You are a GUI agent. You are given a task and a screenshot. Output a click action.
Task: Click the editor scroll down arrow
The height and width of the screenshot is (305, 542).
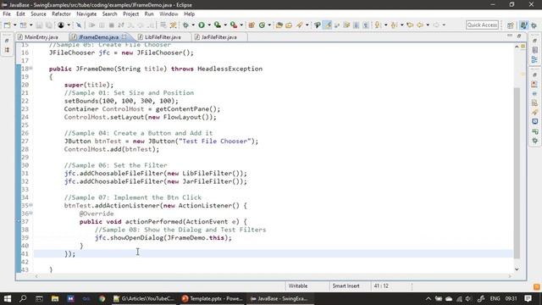coord(517,269)
